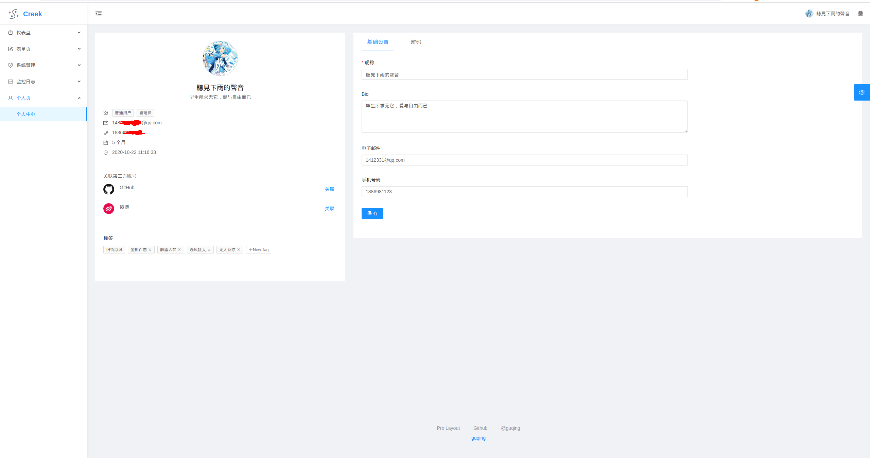The image size is (870, 458).
Task: Select 个人中心 in the sidebar
Action: click(x=26, y=114)
